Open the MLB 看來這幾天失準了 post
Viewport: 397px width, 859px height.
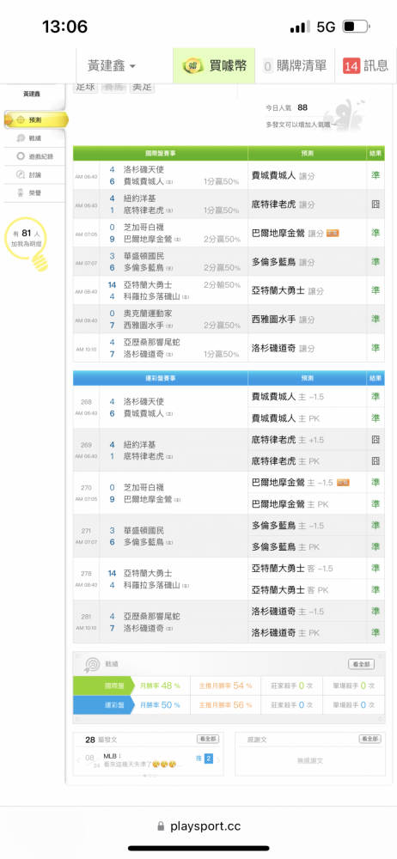(143, 760)
